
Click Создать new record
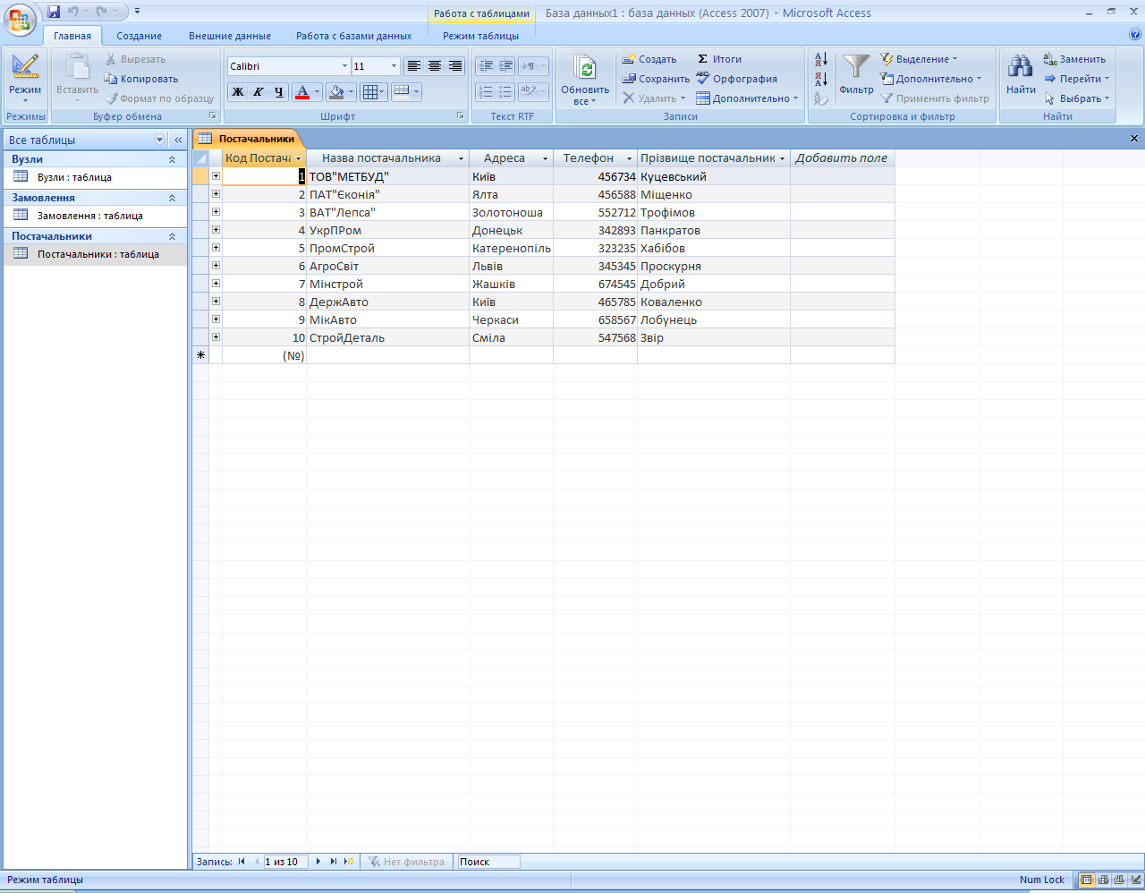coord(649,59)
